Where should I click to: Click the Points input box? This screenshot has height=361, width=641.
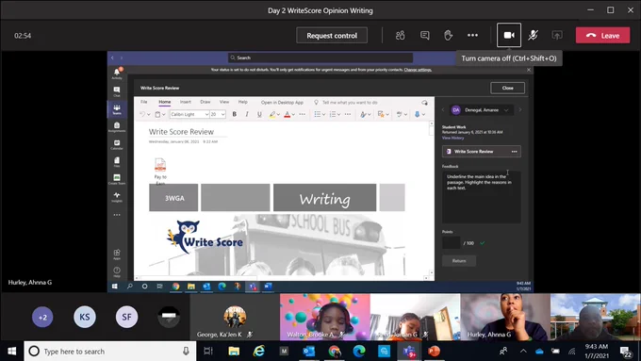[x=451, y=243]
